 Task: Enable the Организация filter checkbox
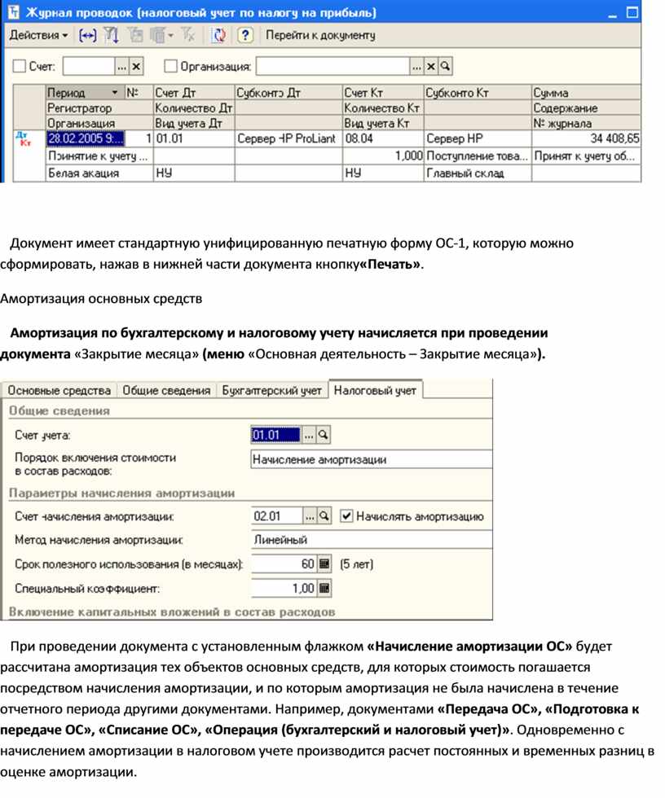(x=170, y=66)
